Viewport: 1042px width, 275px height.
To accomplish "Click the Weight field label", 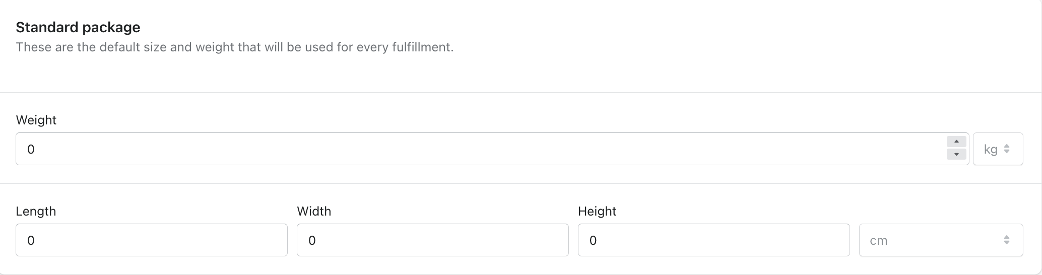I will (x=36, y=120).
